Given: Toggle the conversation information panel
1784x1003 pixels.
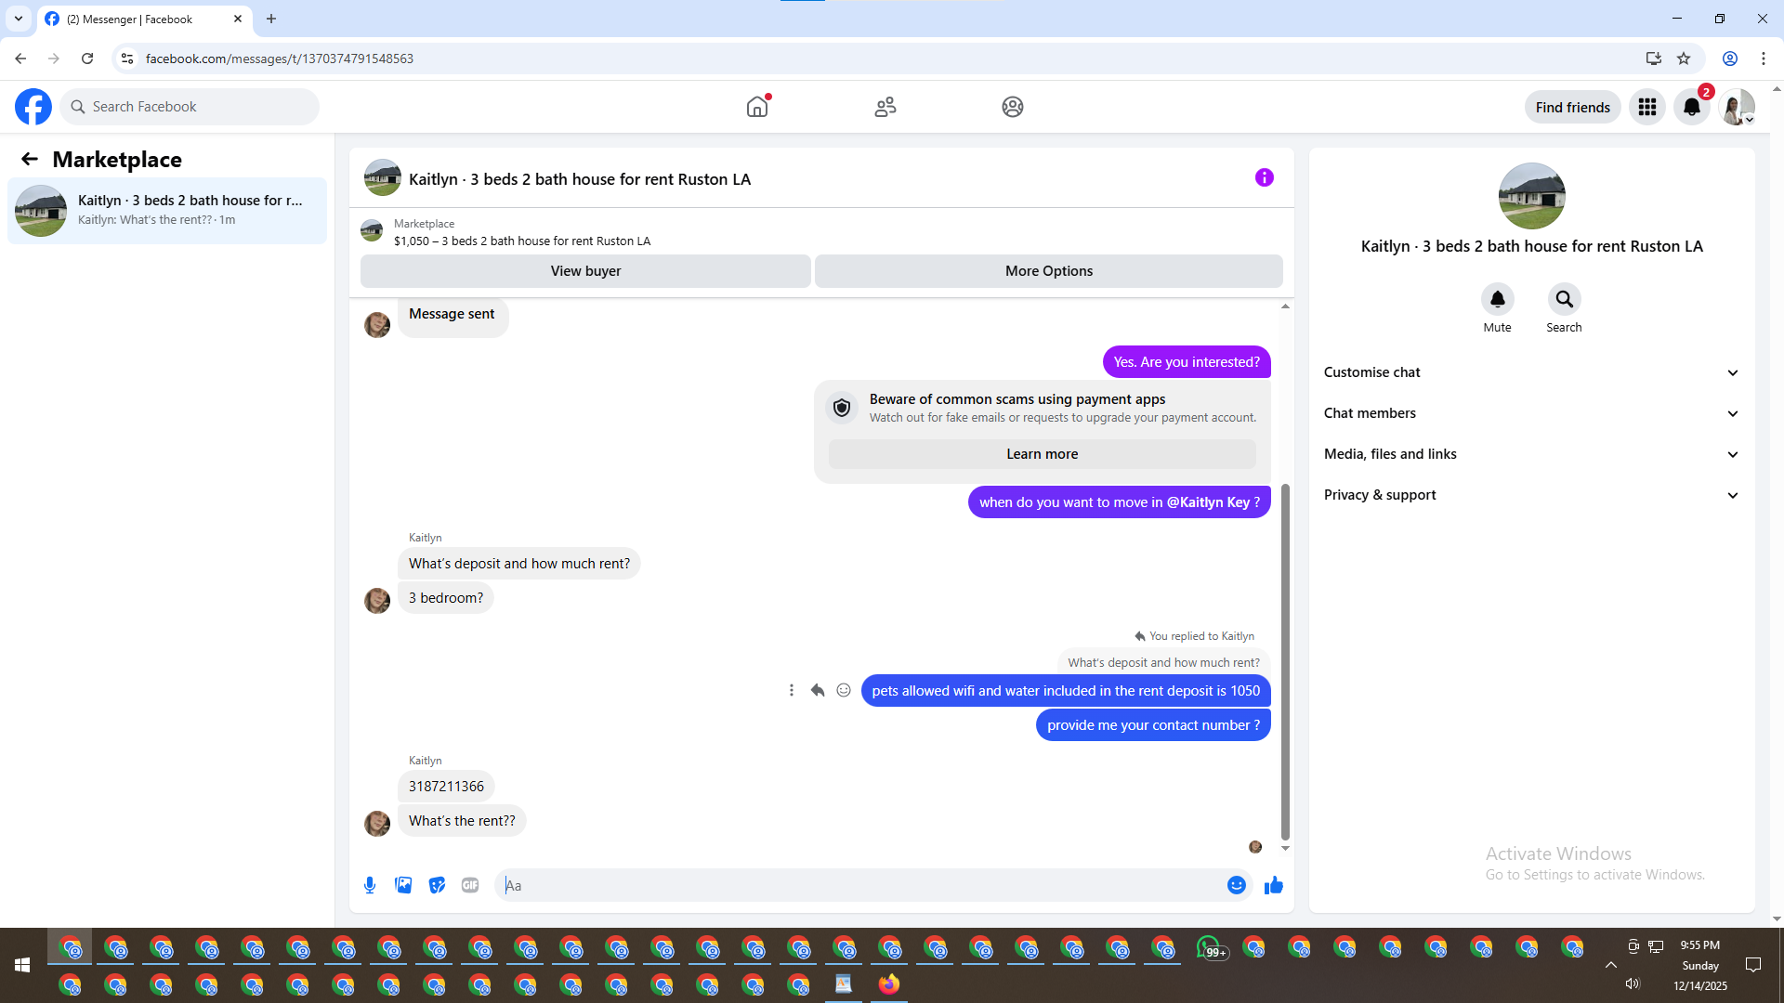Looking at the screenshot, I should pyautogui.click(x=1264, y=177).
